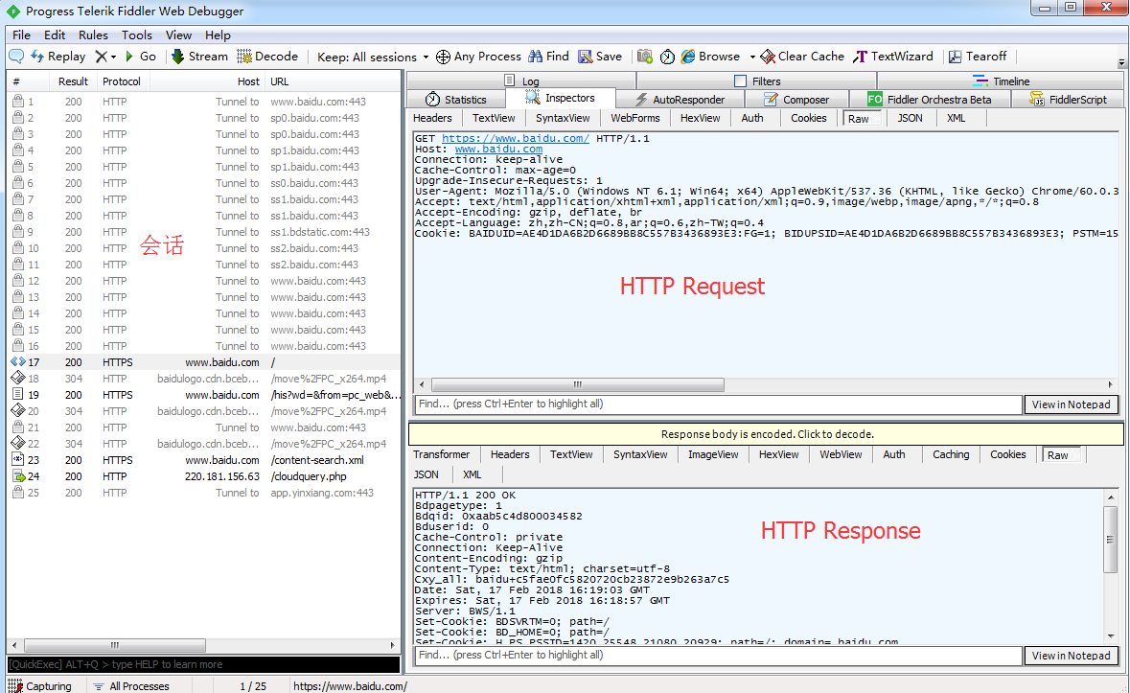
Task: Toggle Decode option in toolbar
Action: coord(267,57)
